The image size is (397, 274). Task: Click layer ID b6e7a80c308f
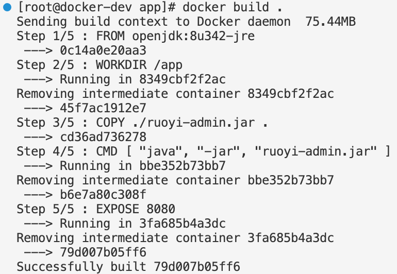coord(103,195)
